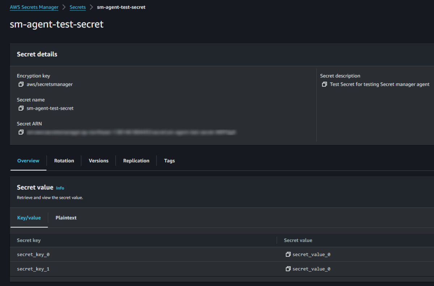
Task: Open the AWS Secrets Manager breadcrumb link
Action: 34,7
